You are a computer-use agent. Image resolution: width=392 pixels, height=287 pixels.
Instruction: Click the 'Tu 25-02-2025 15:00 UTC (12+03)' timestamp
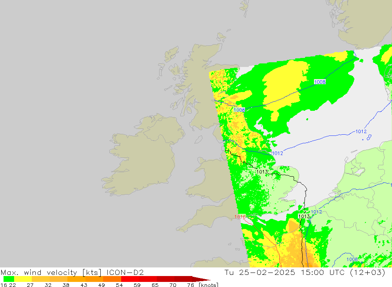pyautogui.click(x=305, y=272)
